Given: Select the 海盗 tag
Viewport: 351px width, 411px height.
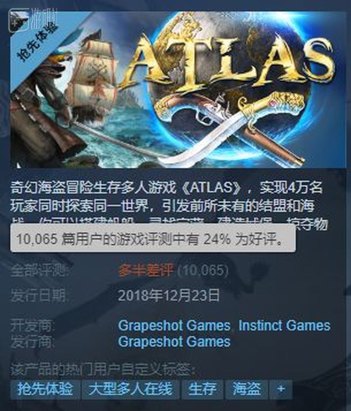Looking at the screenshot, I should tap(247, 389).
